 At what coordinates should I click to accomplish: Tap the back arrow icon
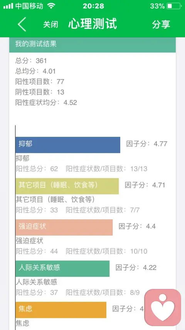[22, 24]
